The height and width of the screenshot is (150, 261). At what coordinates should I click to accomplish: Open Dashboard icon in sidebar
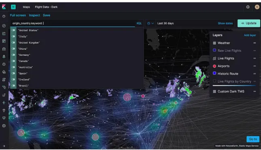coord(4,41)
